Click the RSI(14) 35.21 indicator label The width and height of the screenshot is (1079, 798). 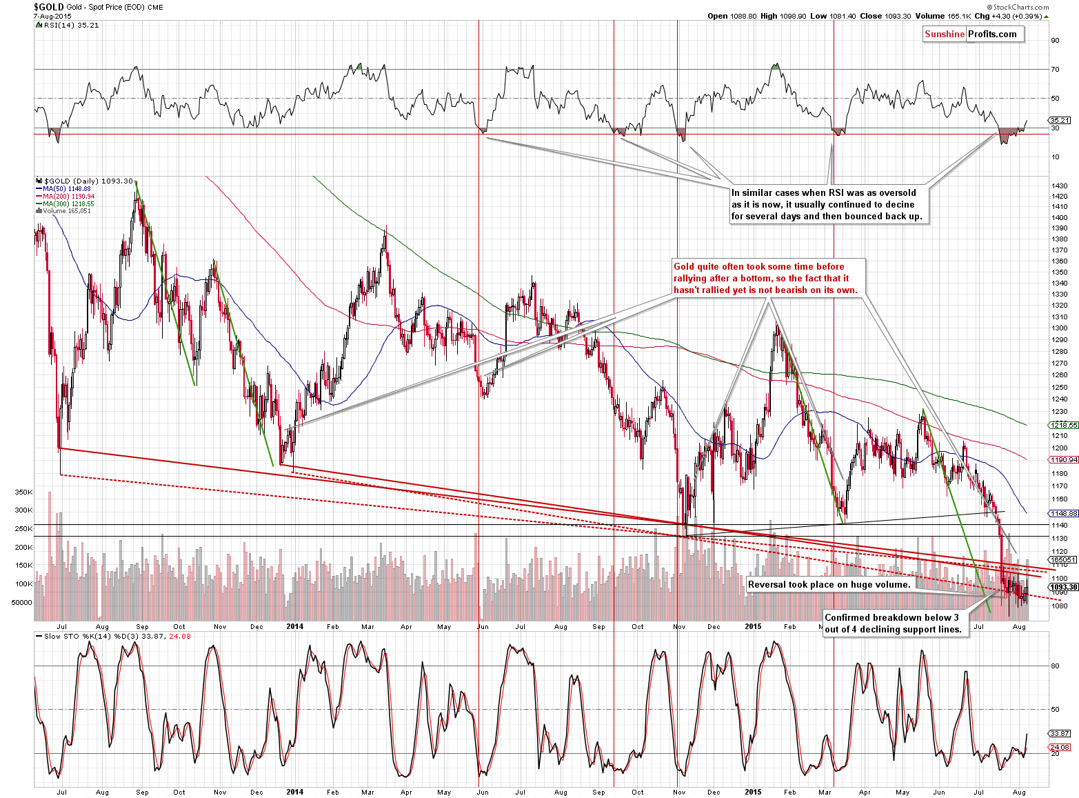click(66, 25)
